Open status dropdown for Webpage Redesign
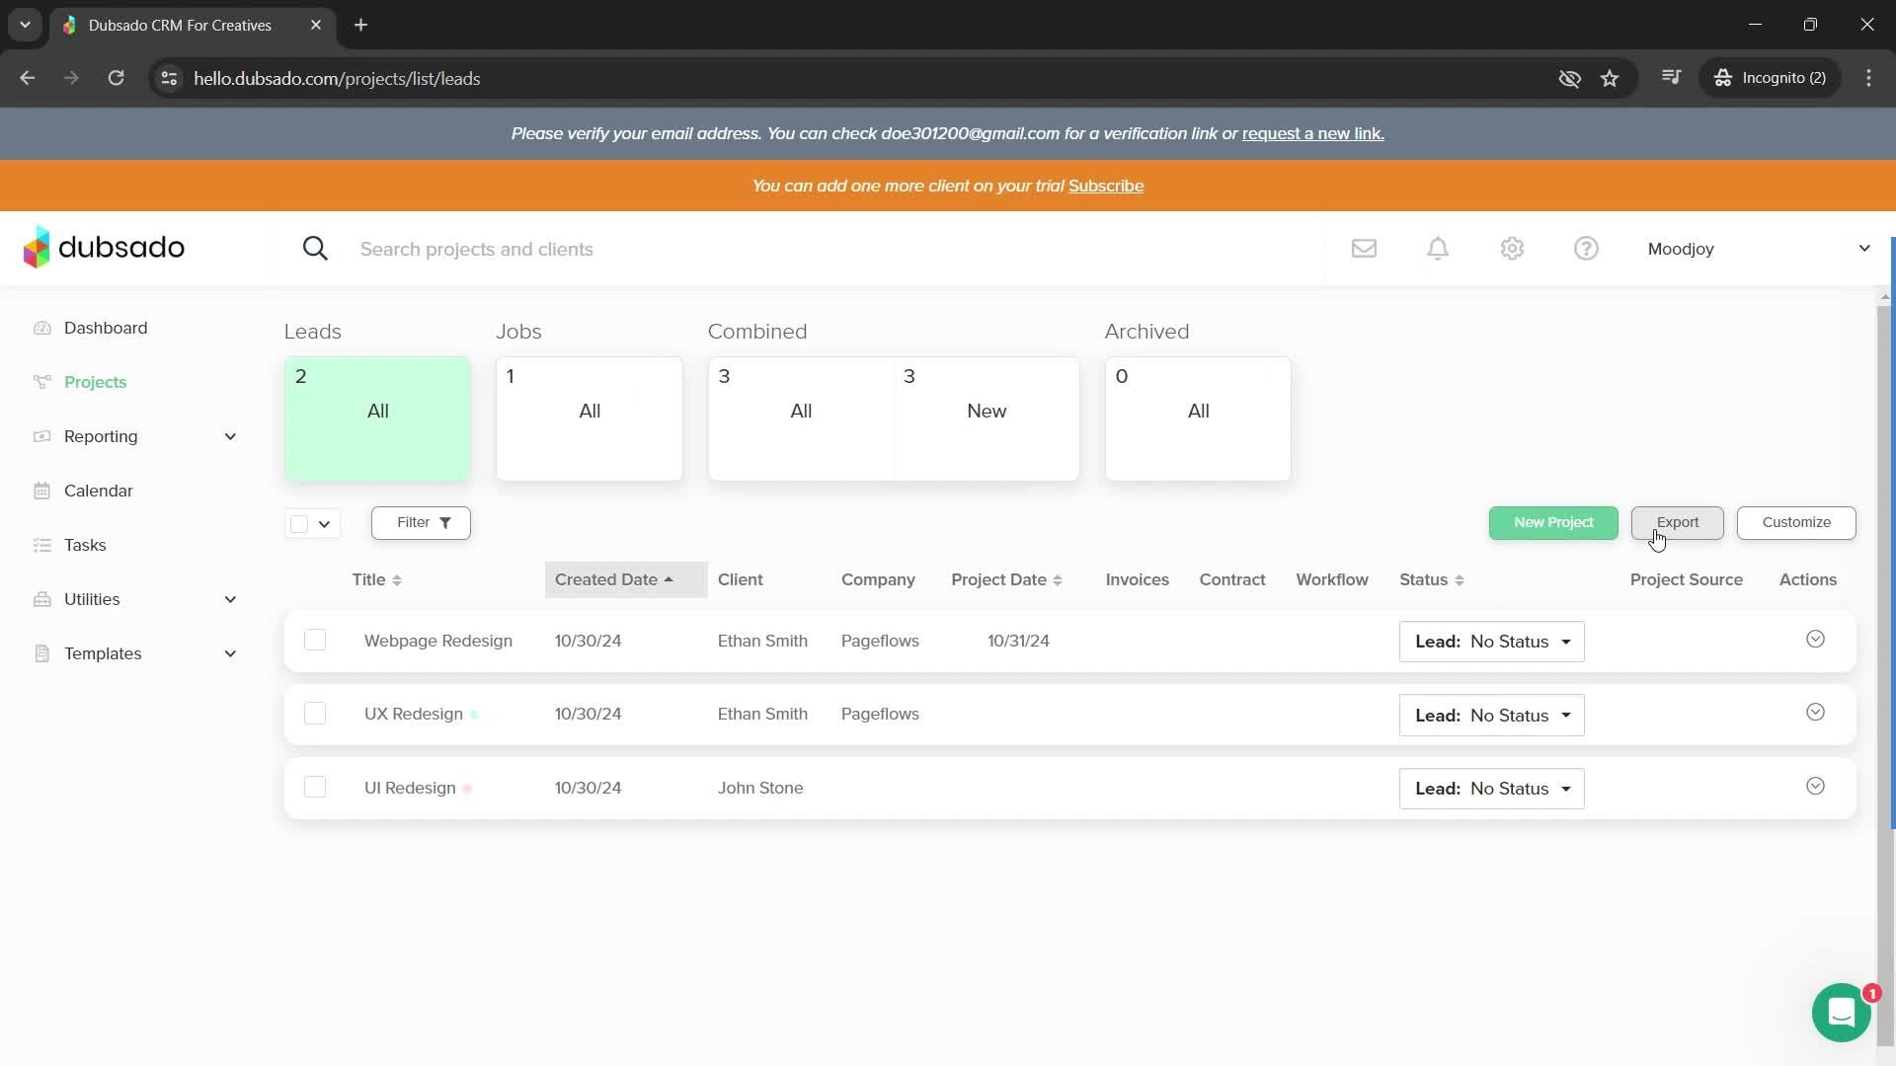The width and height of the screenshot is (1896, 1066). click(1491, 642)
